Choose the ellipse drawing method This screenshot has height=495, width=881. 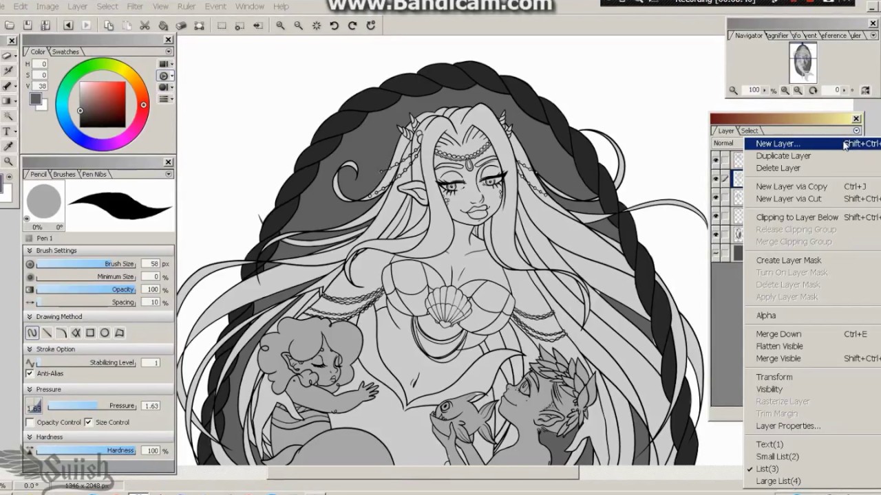click(105, 333)
